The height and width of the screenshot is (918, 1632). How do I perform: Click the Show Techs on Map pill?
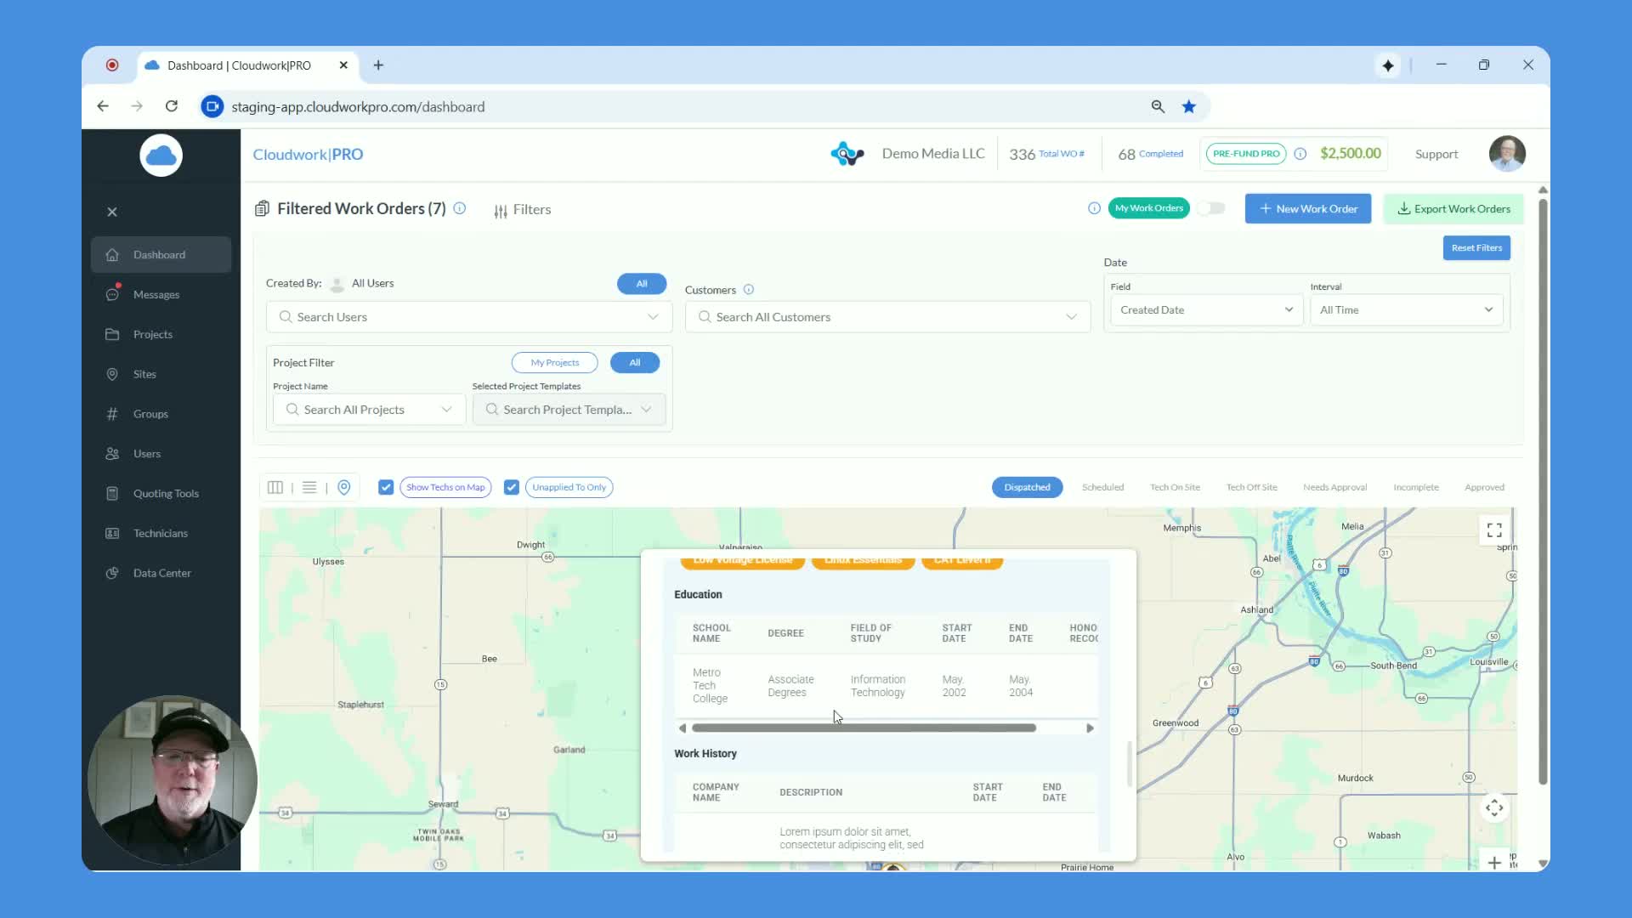click(445, 488)
